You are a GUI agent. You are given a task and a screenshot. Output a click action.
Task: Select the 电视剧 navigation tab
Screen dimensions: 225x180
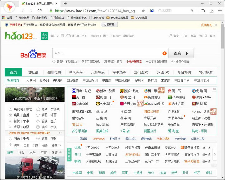pyautogui.click(x=33, y=72)
